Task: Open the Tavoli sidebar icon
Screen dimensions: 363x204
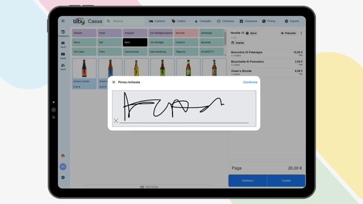Action: pos(63,44)
